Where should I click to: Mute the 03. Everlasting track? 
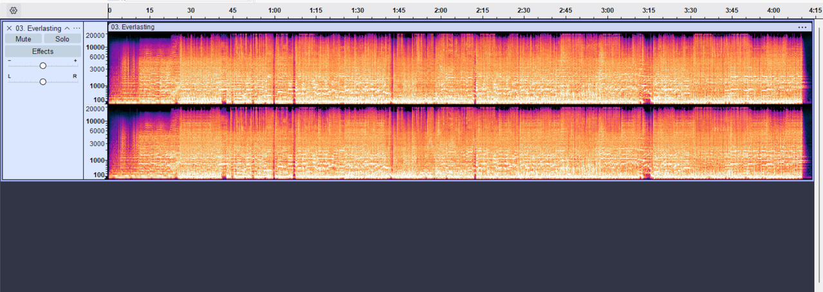point(23,39)
